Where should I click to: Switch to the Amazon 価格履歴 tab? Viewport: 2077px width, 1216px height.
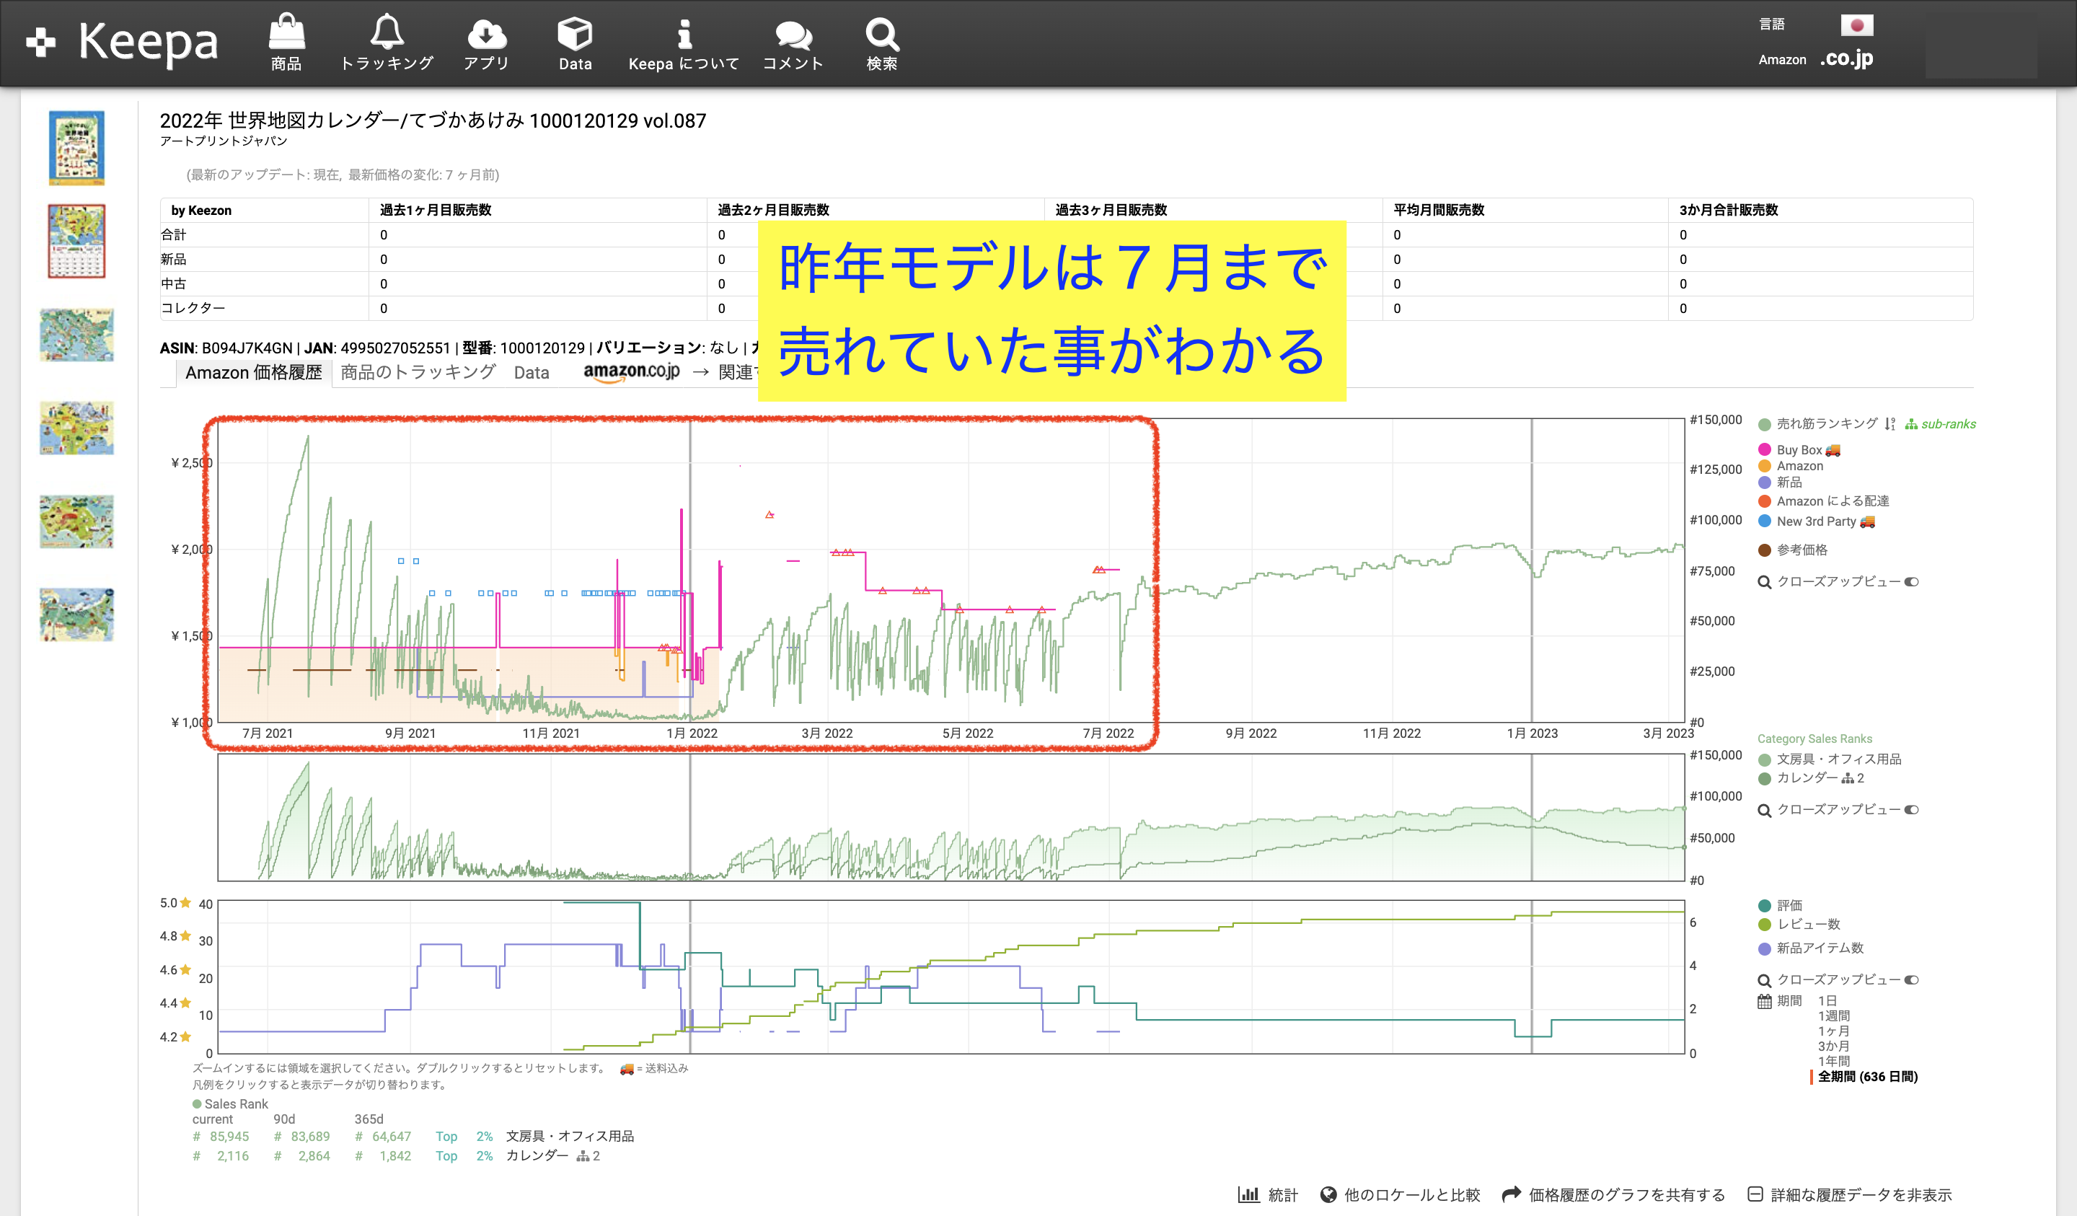click(253, 373)
